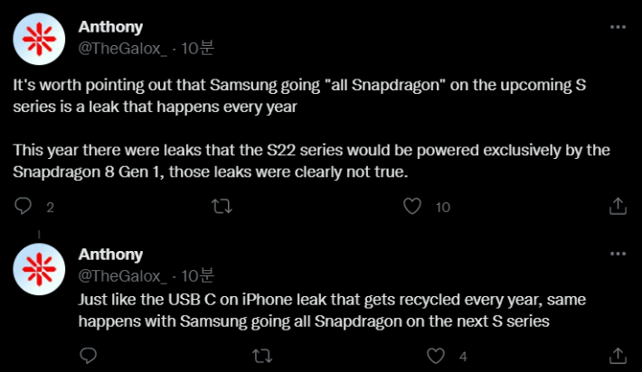Reply to the first Anthony tweet
The height and width of the screenshot is (372, 642).
(x=24, y=207)
